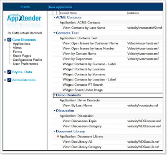
Task: Select View: DocLibrary-Category row
Action: point(108,147)
